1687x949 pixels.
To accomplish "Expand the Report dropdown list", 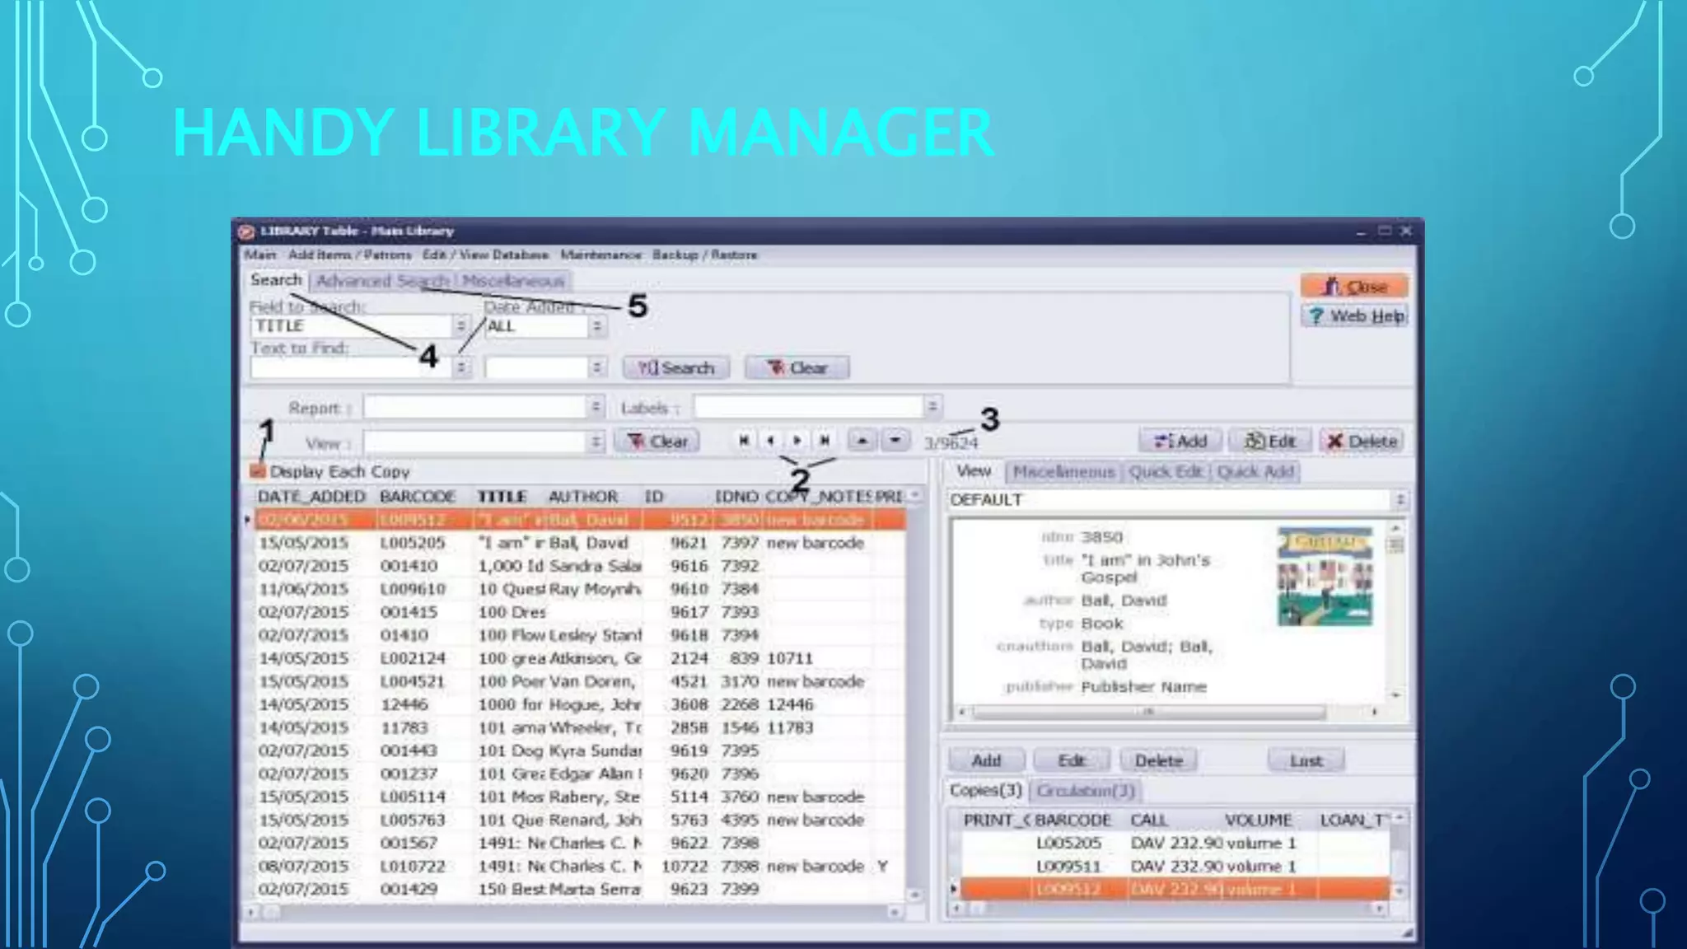I will (596, 407).
